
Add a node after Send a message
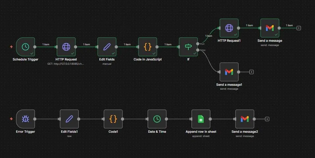coord(299,28)
